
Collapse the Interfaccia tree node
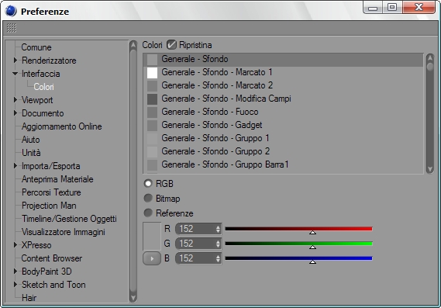tap(16, 74)
